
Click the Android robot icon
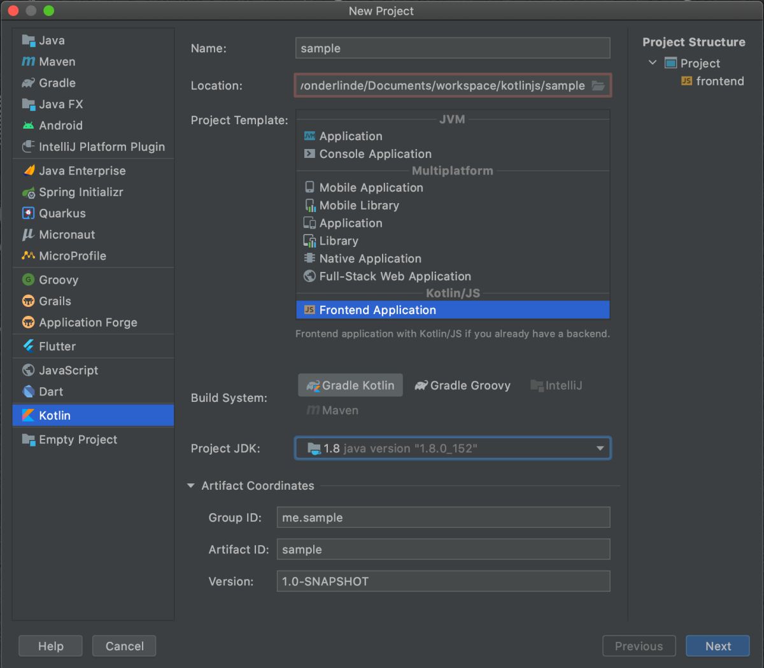[x=28, y=125]
